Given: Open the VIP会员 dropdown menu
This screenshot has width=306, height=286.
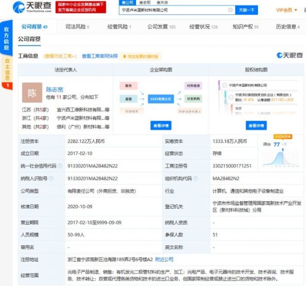Looking at the screenshot, I should pos(287,10).
